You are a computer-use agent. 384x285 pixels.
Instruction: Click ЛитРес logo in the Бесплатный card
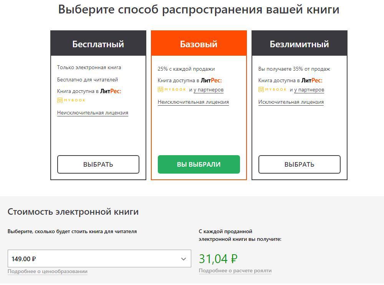pyautogui.click(x=111, y=91)
